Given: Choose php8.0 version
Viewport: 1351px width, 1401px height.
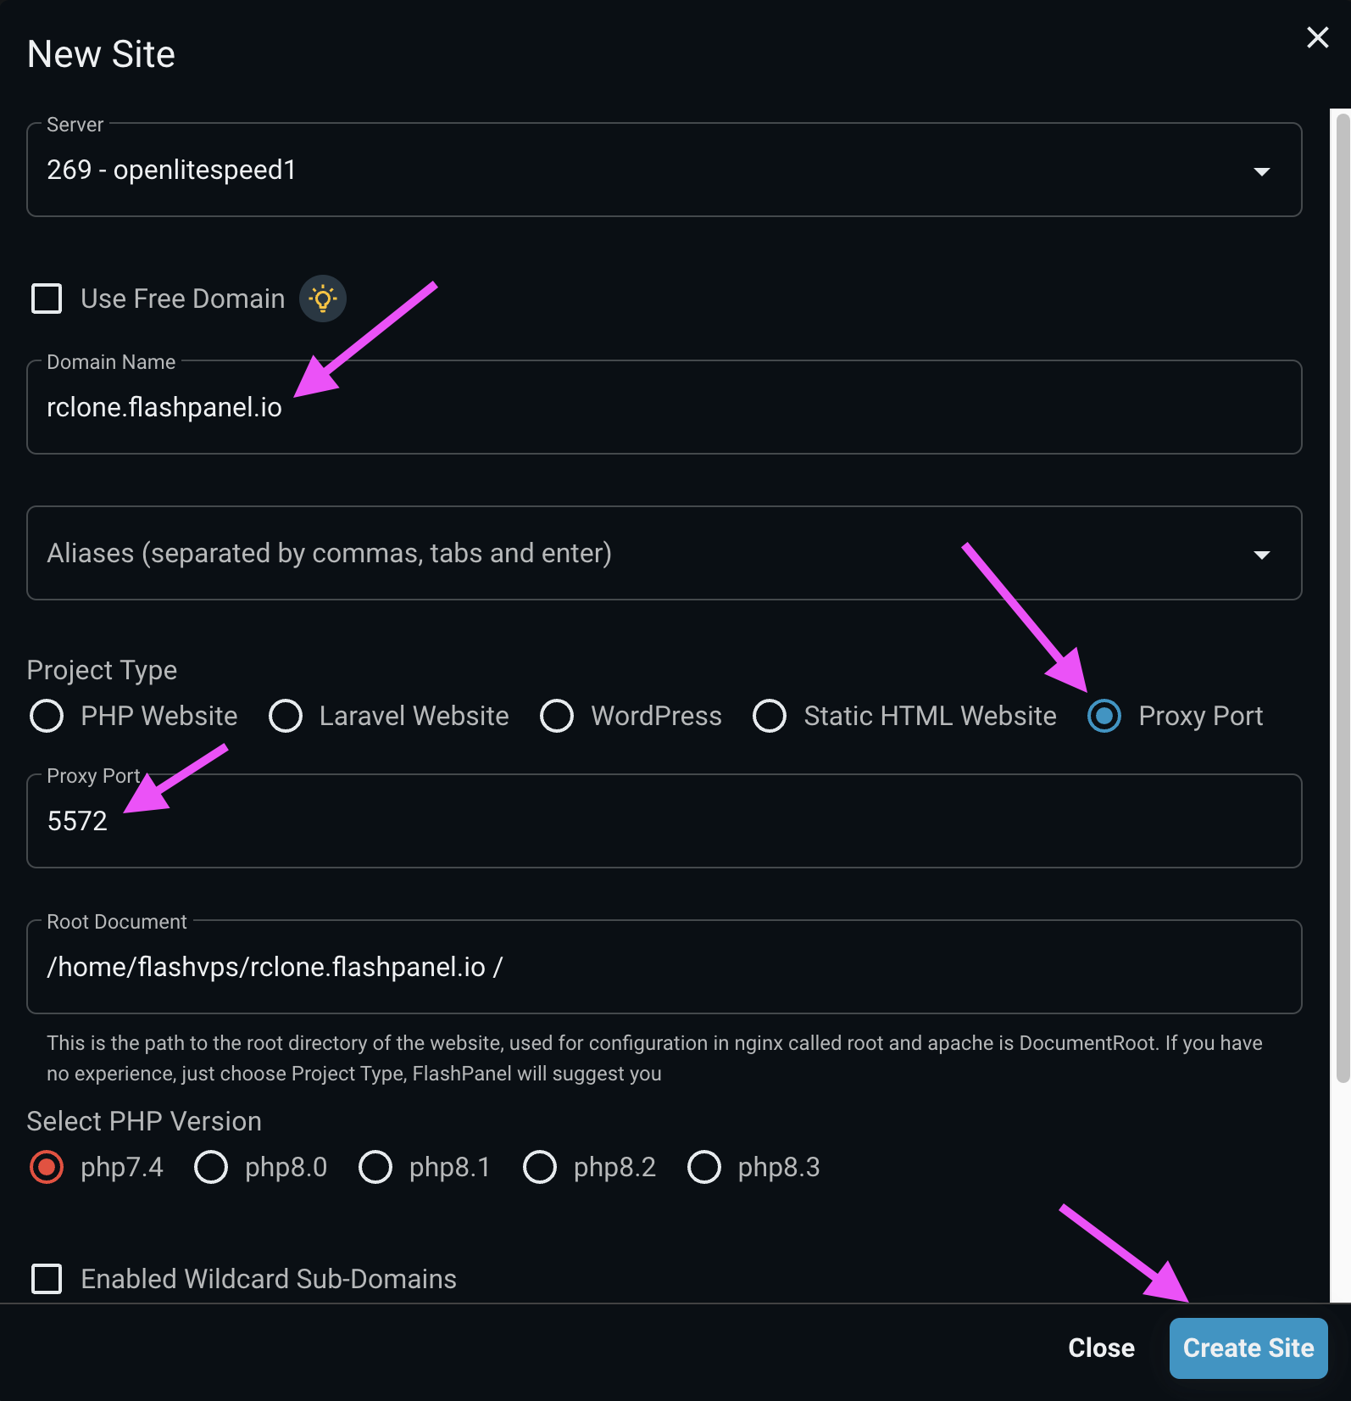Looking at the screenshot, I should [211, 1167].
